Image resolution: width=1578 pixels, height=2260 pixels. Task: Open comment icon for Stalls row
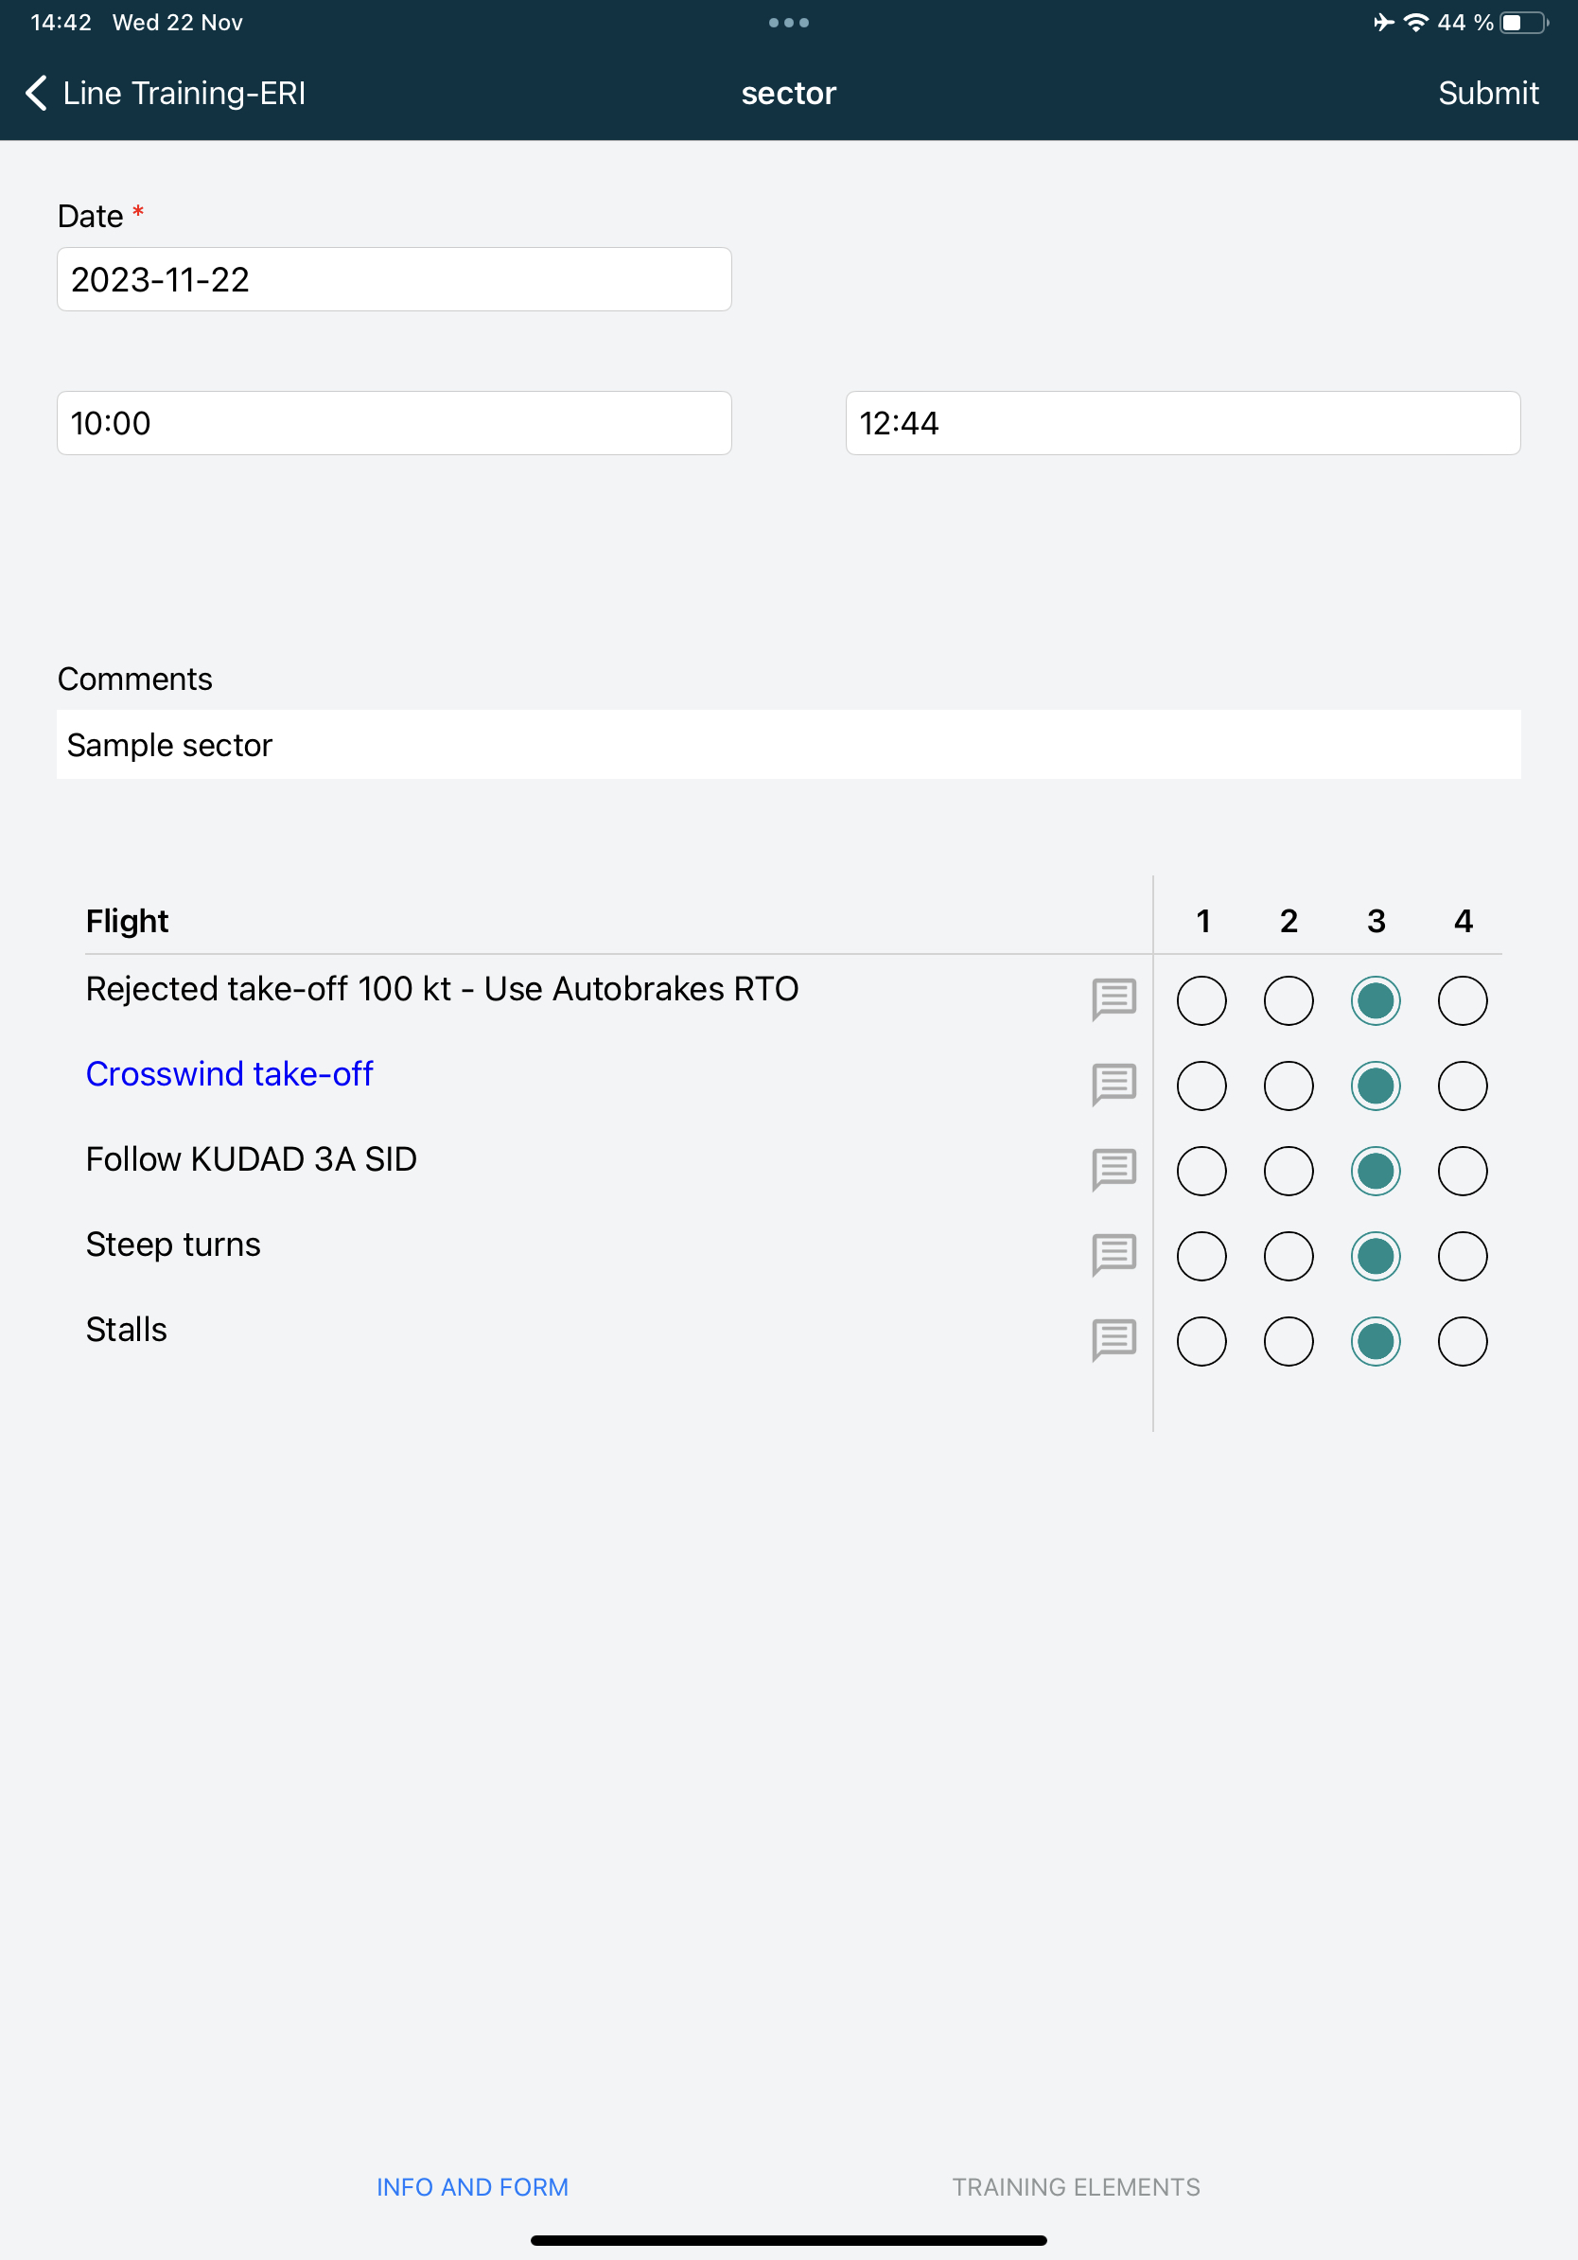point(1113,1340)
